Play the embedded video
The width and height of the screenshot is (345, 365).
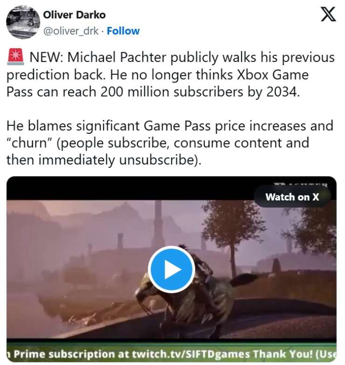coord(172,269)
